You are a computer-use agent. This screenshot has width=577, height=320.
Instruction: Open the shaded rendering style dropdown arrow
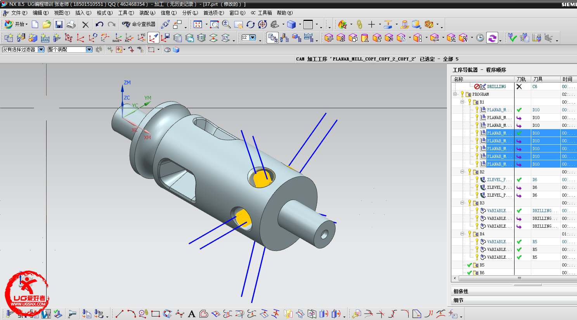tap(300, 24)
